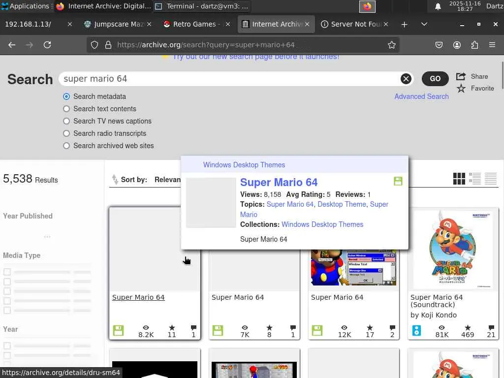Click the Favorite star icon
The height and width of the screenshot is (378, 504).
(x=461, y=89)
